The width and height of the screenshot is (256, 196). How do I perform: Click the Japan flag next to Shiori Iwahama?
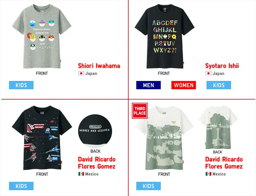pyautogui.click(x=81, y=74)
